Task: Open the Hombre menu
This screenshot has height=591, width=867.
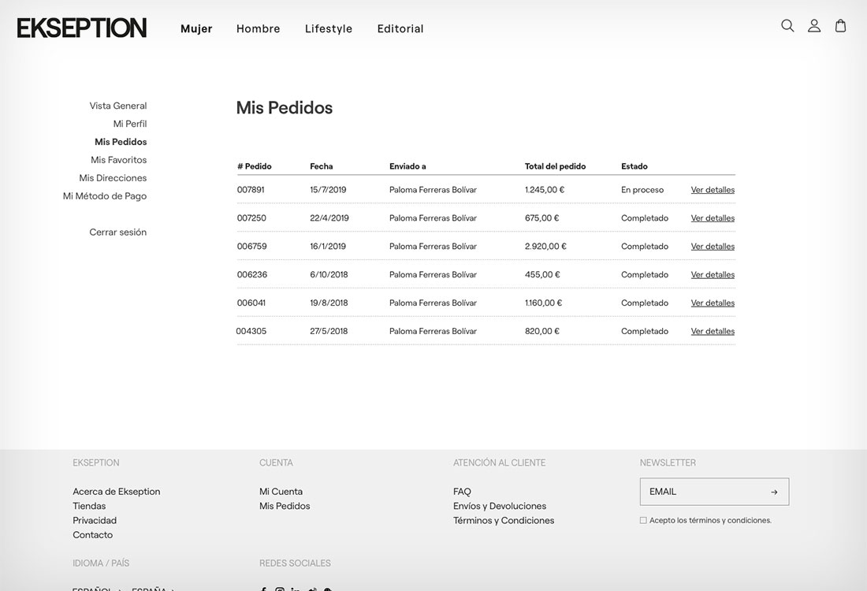Action: [258, 29]
